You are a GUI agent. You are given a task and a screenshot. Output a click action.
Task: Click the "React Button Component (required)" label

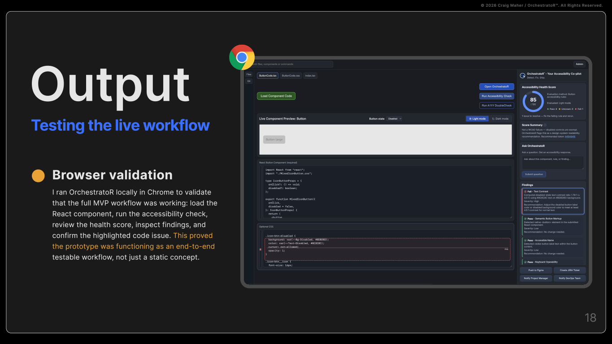tap(278, 163)
